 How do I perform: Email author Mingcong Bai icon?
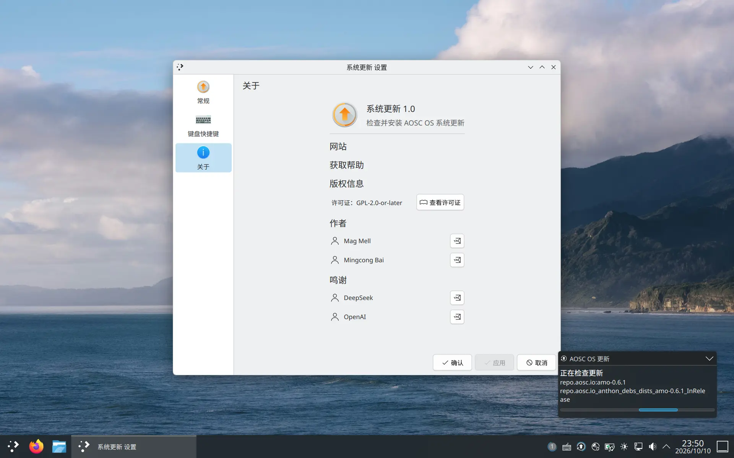pyautogui.click(x=457, y=260)
